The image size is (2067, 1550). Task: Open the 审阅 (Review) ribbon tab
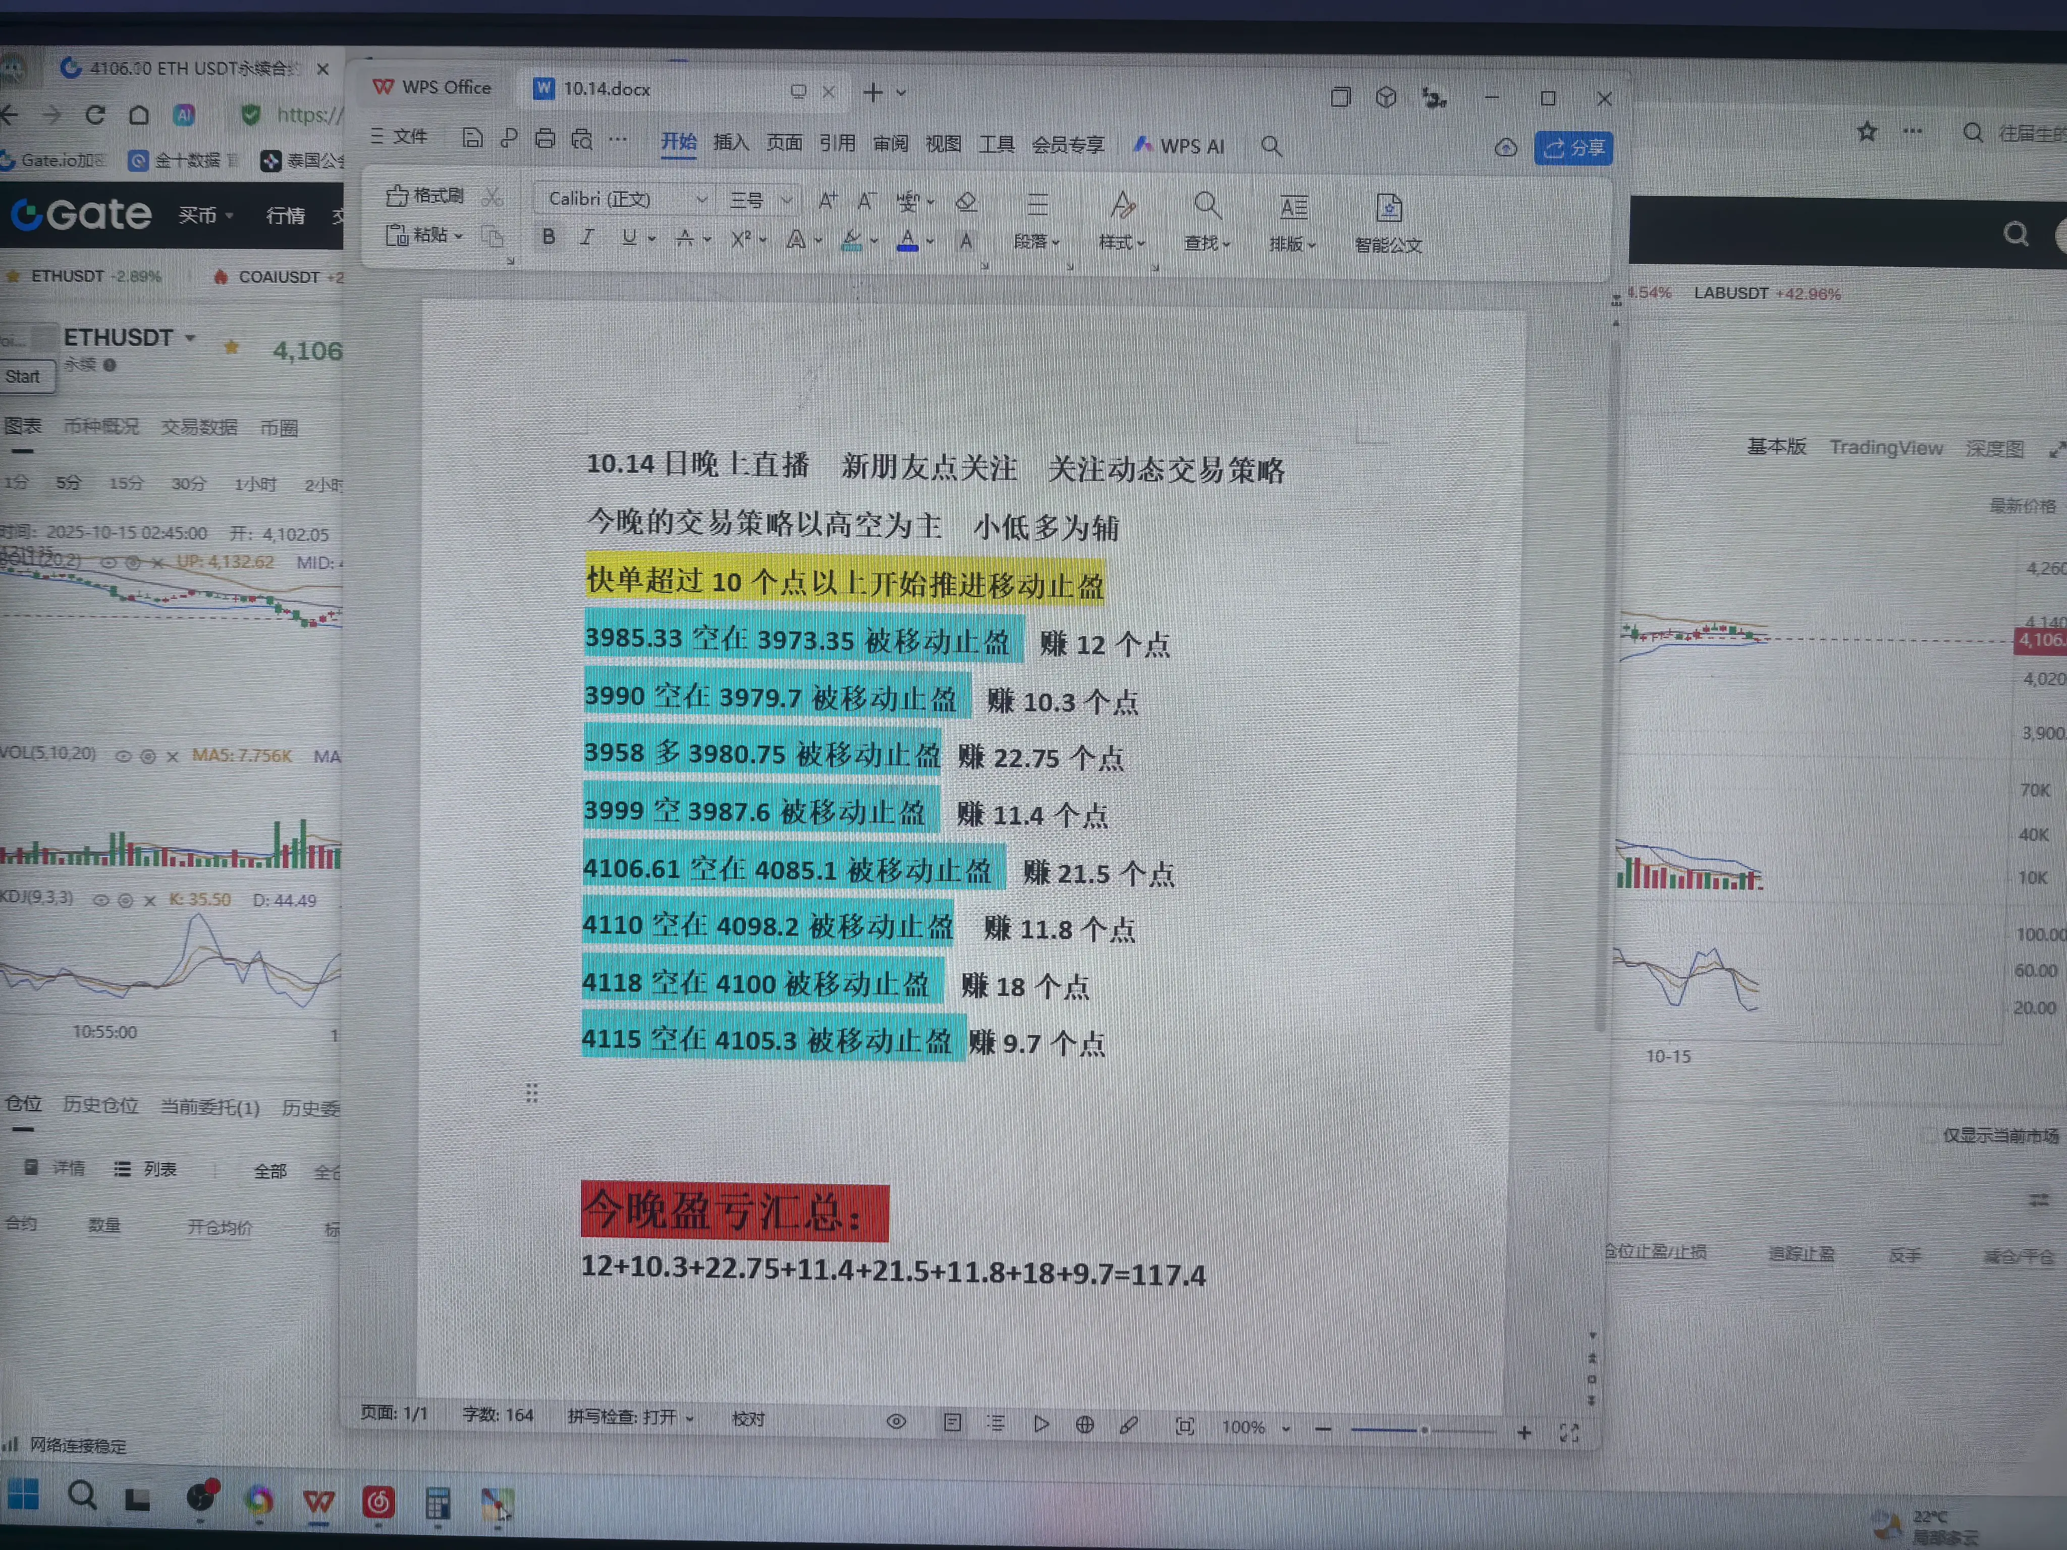coord(891,143)
